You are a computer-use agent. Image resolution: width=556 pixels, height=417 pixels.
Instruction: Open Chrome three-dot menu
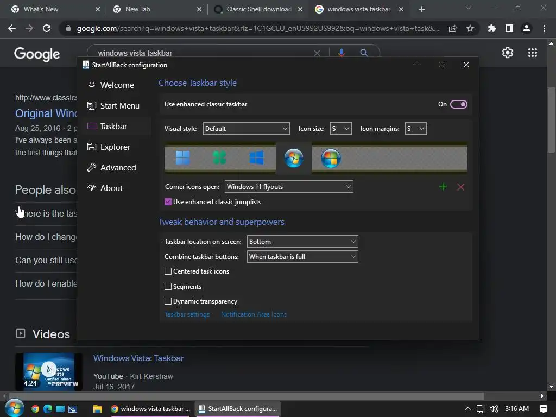[544, 28]
